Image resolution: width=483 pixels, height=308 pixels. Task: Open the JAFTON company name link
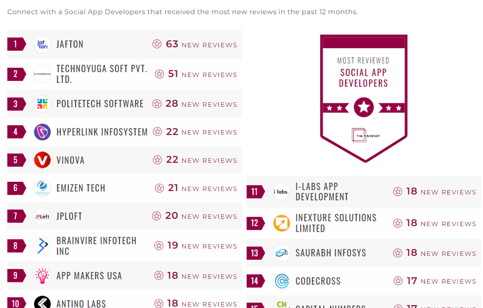[70, 45]
